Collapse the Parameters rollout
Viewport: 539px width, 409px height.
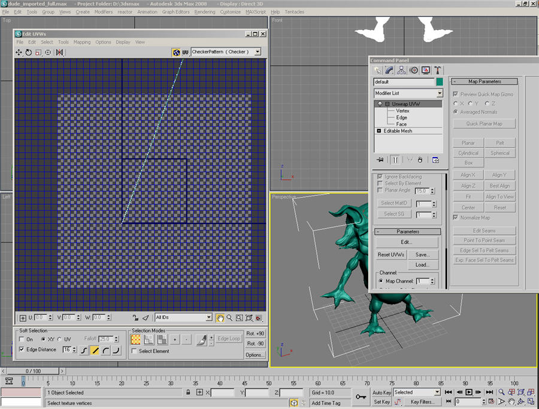[x=407, y=232]
